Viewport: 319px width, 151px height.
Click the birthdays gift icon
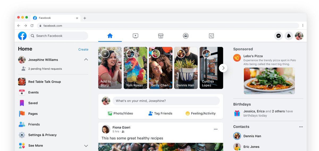pos(237,113)
